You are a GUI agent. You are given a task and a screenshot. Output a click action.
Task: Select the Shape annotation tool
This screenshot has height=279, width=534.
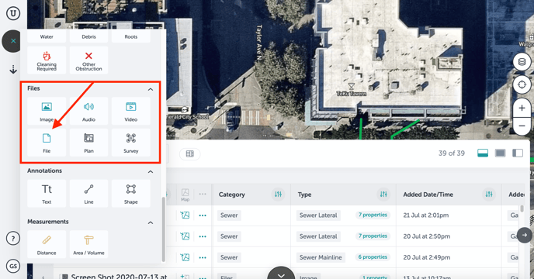pyautogui.click(x=130, y=194)
